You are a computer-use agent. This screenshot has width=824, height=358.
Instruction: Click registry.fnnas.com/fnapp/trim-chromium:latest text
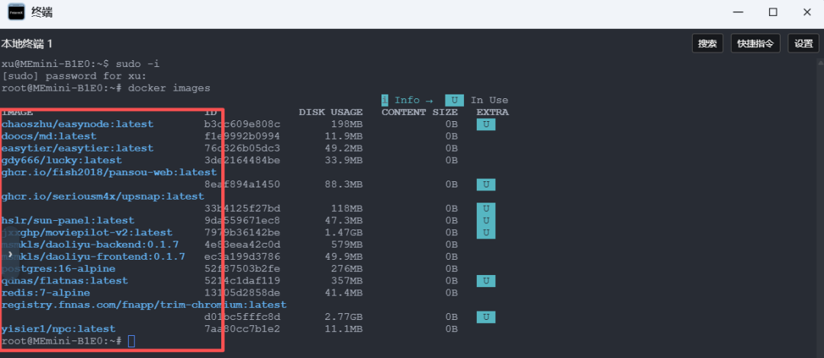coord(144,305)
